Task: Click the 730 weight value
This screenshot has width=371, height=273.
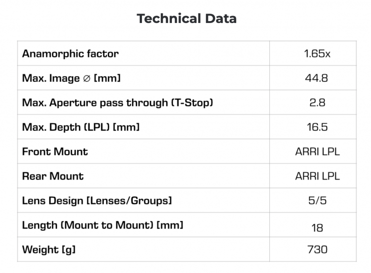Action: (317, 249)
